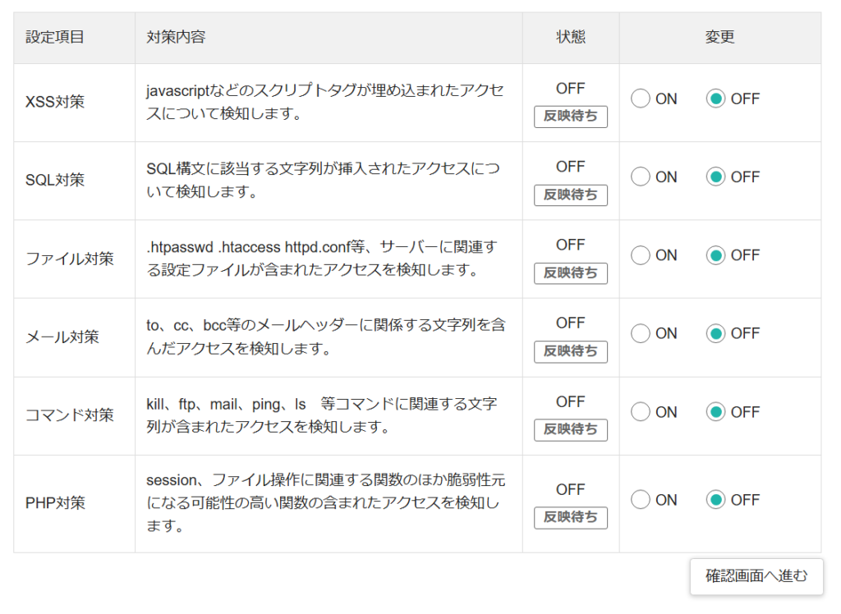The width and height of the screenshot is (841, 614).
Task: Click the 変更 column header
Action: (719, 38)
